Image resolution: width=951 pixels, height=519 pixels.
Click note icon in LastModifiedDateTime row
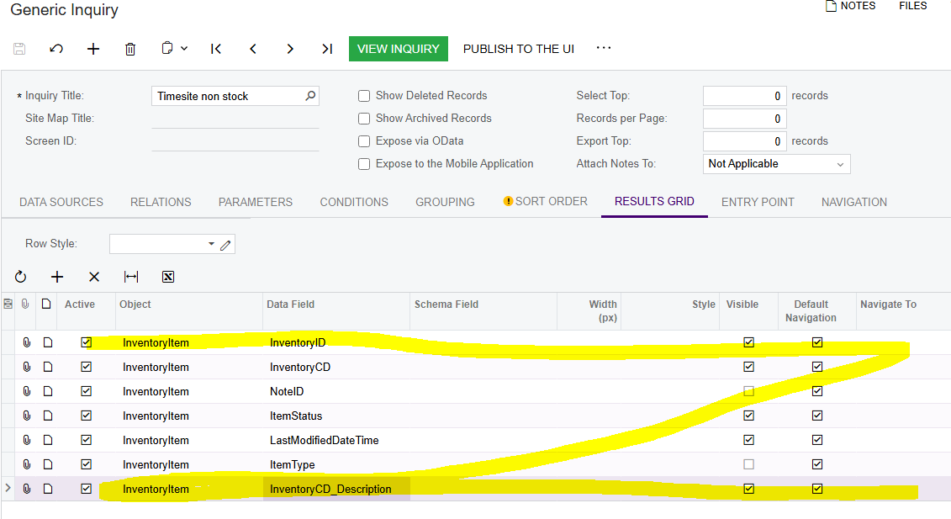[x=48, y=440]
